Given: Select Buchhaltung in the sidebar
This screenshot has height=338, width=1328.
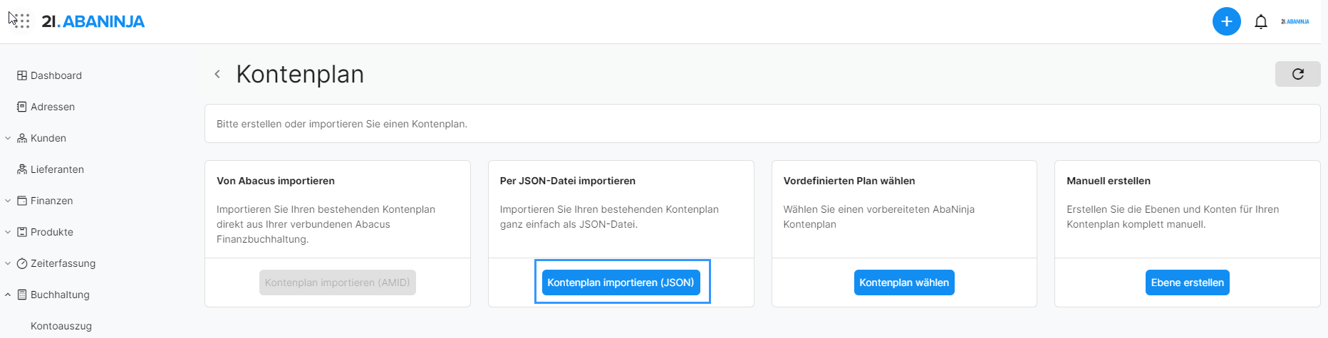Looking at the screenshot, I should coord(60,295).
